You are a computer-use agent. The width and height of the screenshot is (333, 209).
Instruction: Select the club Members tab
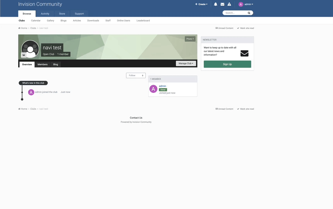[x=43, y=65]
